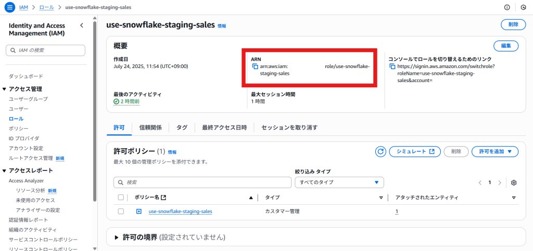Image resolution: width=533 pixels, height=251 pixels.
Task: Open Access Analyzer in the sidebar
Action: coord(26,181)
